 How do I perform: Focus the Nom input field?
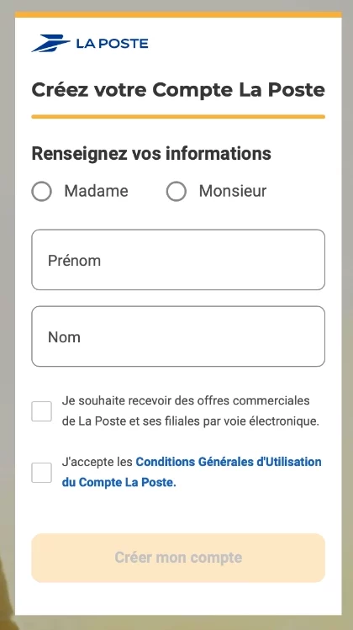pyautogui.click(x=178, y=336)
